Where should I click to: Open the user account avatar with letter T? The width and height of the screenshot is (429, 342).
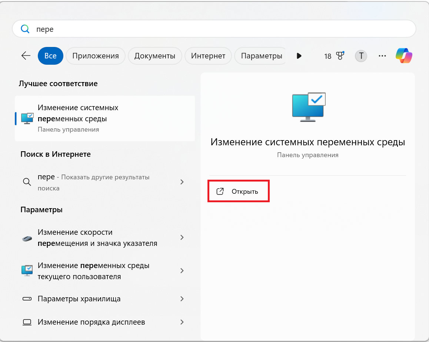[x=361, y=56]
